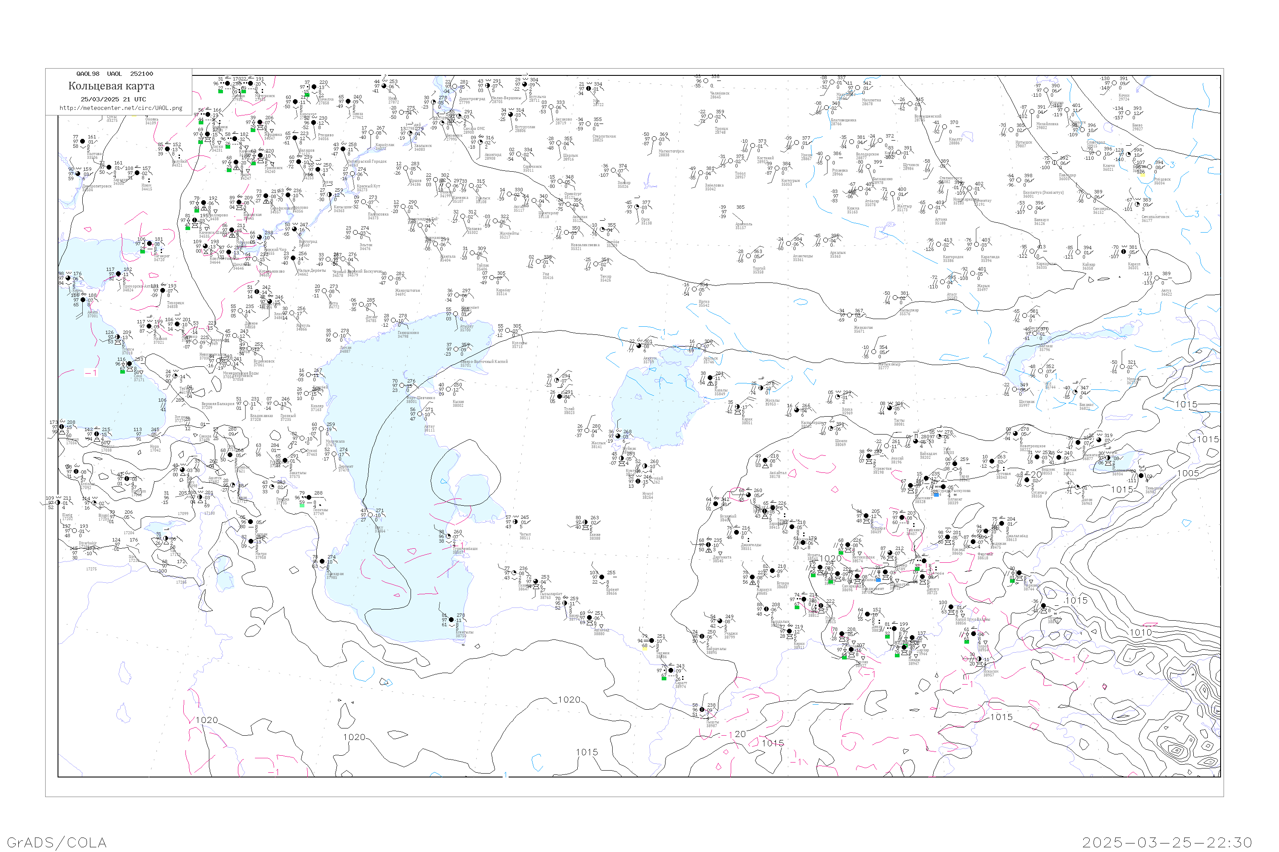Image resolution: width=1279 pixels, height=852 pixels.
Task: Click the Туркменбаши station circle symbol
Action: (449, 537)
